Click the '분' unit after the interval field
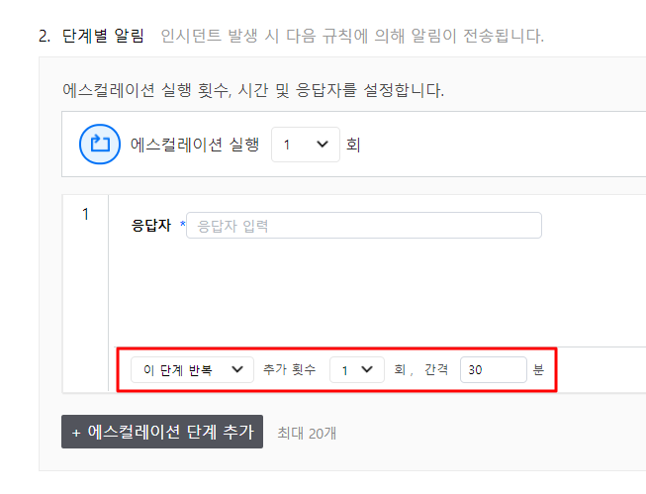 click(538, 370)
